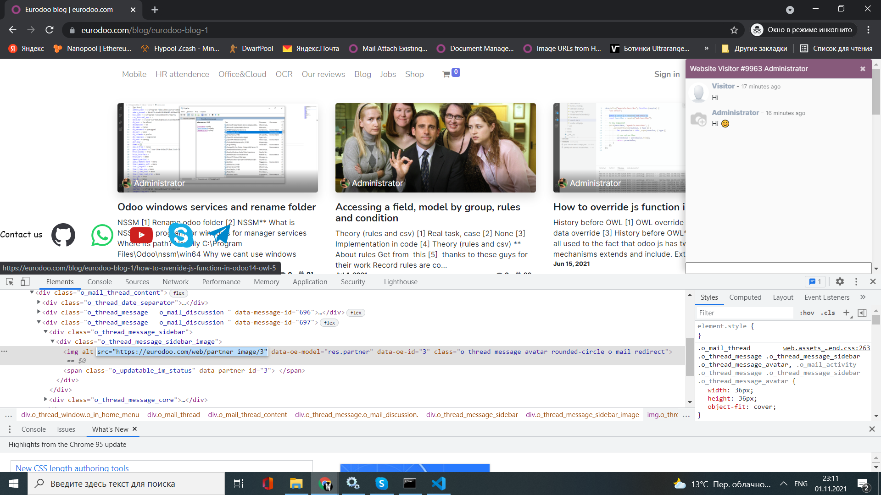Open the WhatsApp contact icon
The image size is (881, 495).
coord(102,235)
